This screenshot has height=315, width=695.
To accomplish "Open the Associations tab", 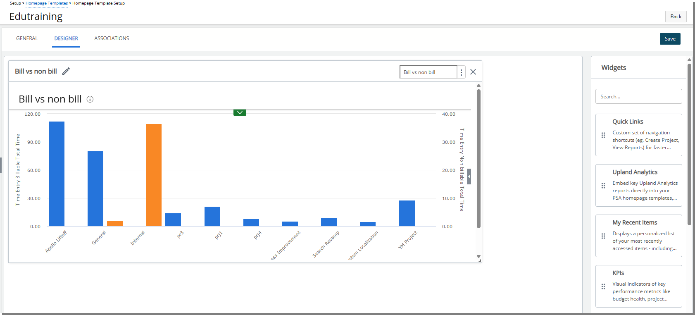I will click(112, 38).
